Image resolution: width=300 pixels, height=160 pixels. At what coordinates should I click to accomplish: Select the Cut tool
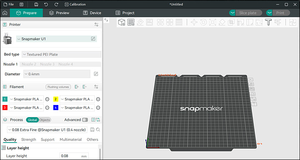[x=231, y=22]
